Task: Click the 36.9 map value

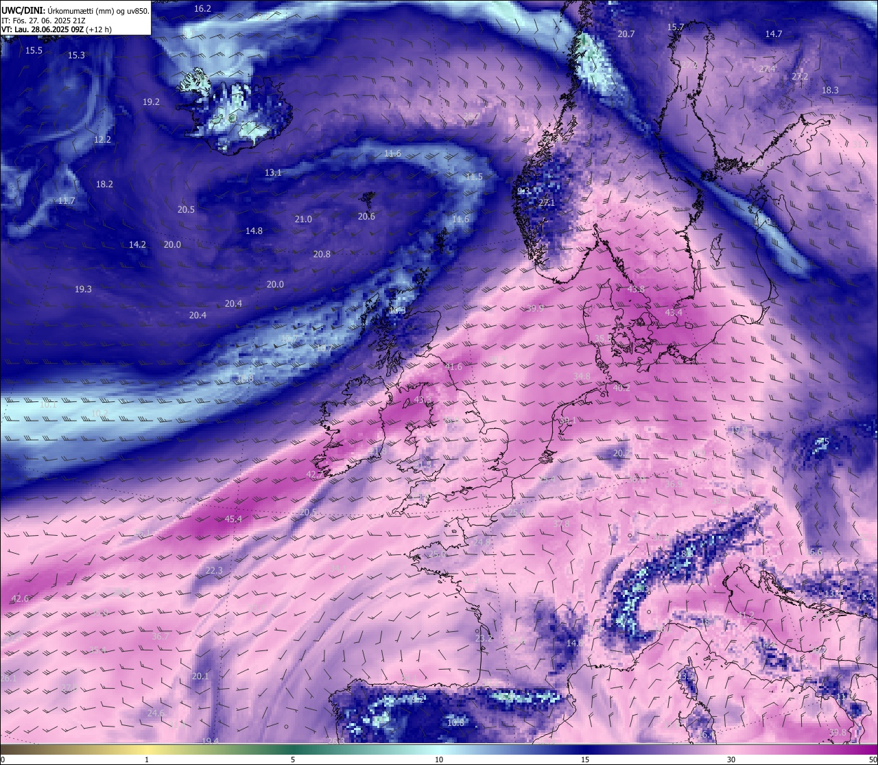Action: click(x=674, y=484)
